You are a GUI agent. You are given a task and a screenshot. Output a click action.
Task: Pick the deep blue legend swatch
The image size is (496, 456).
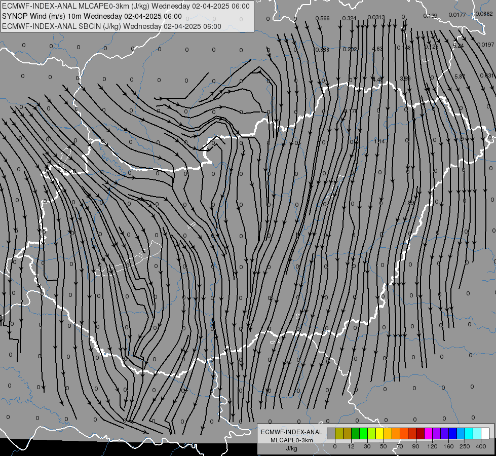[452, 433]
